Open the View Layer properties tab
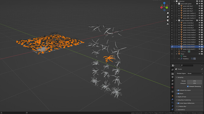The height and width of the screenshot is (114, 204). 173,81
